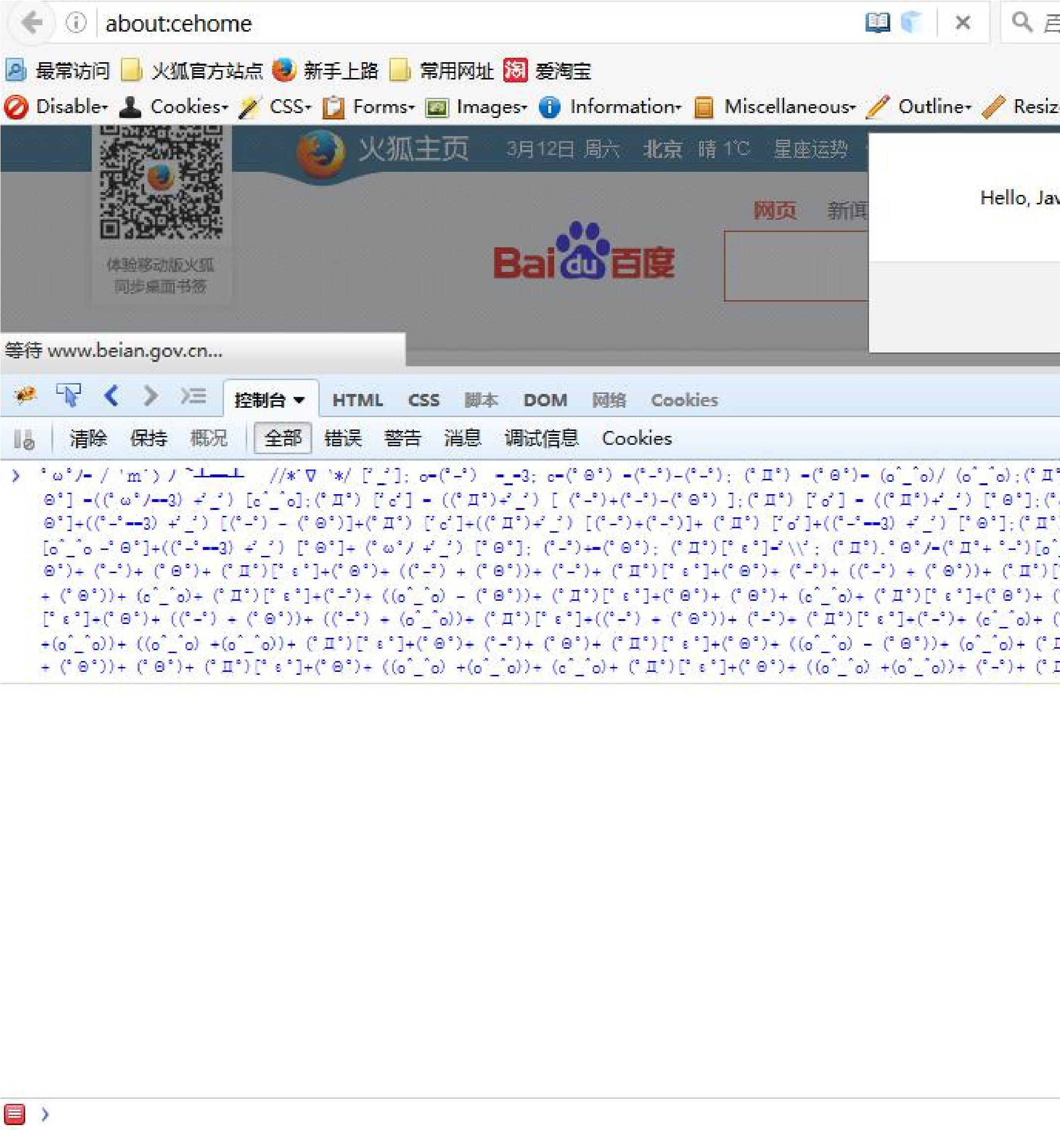1060x1130 pixels.
Task: Open 常用网址 bookmark folder
Action: coord(441,71)
